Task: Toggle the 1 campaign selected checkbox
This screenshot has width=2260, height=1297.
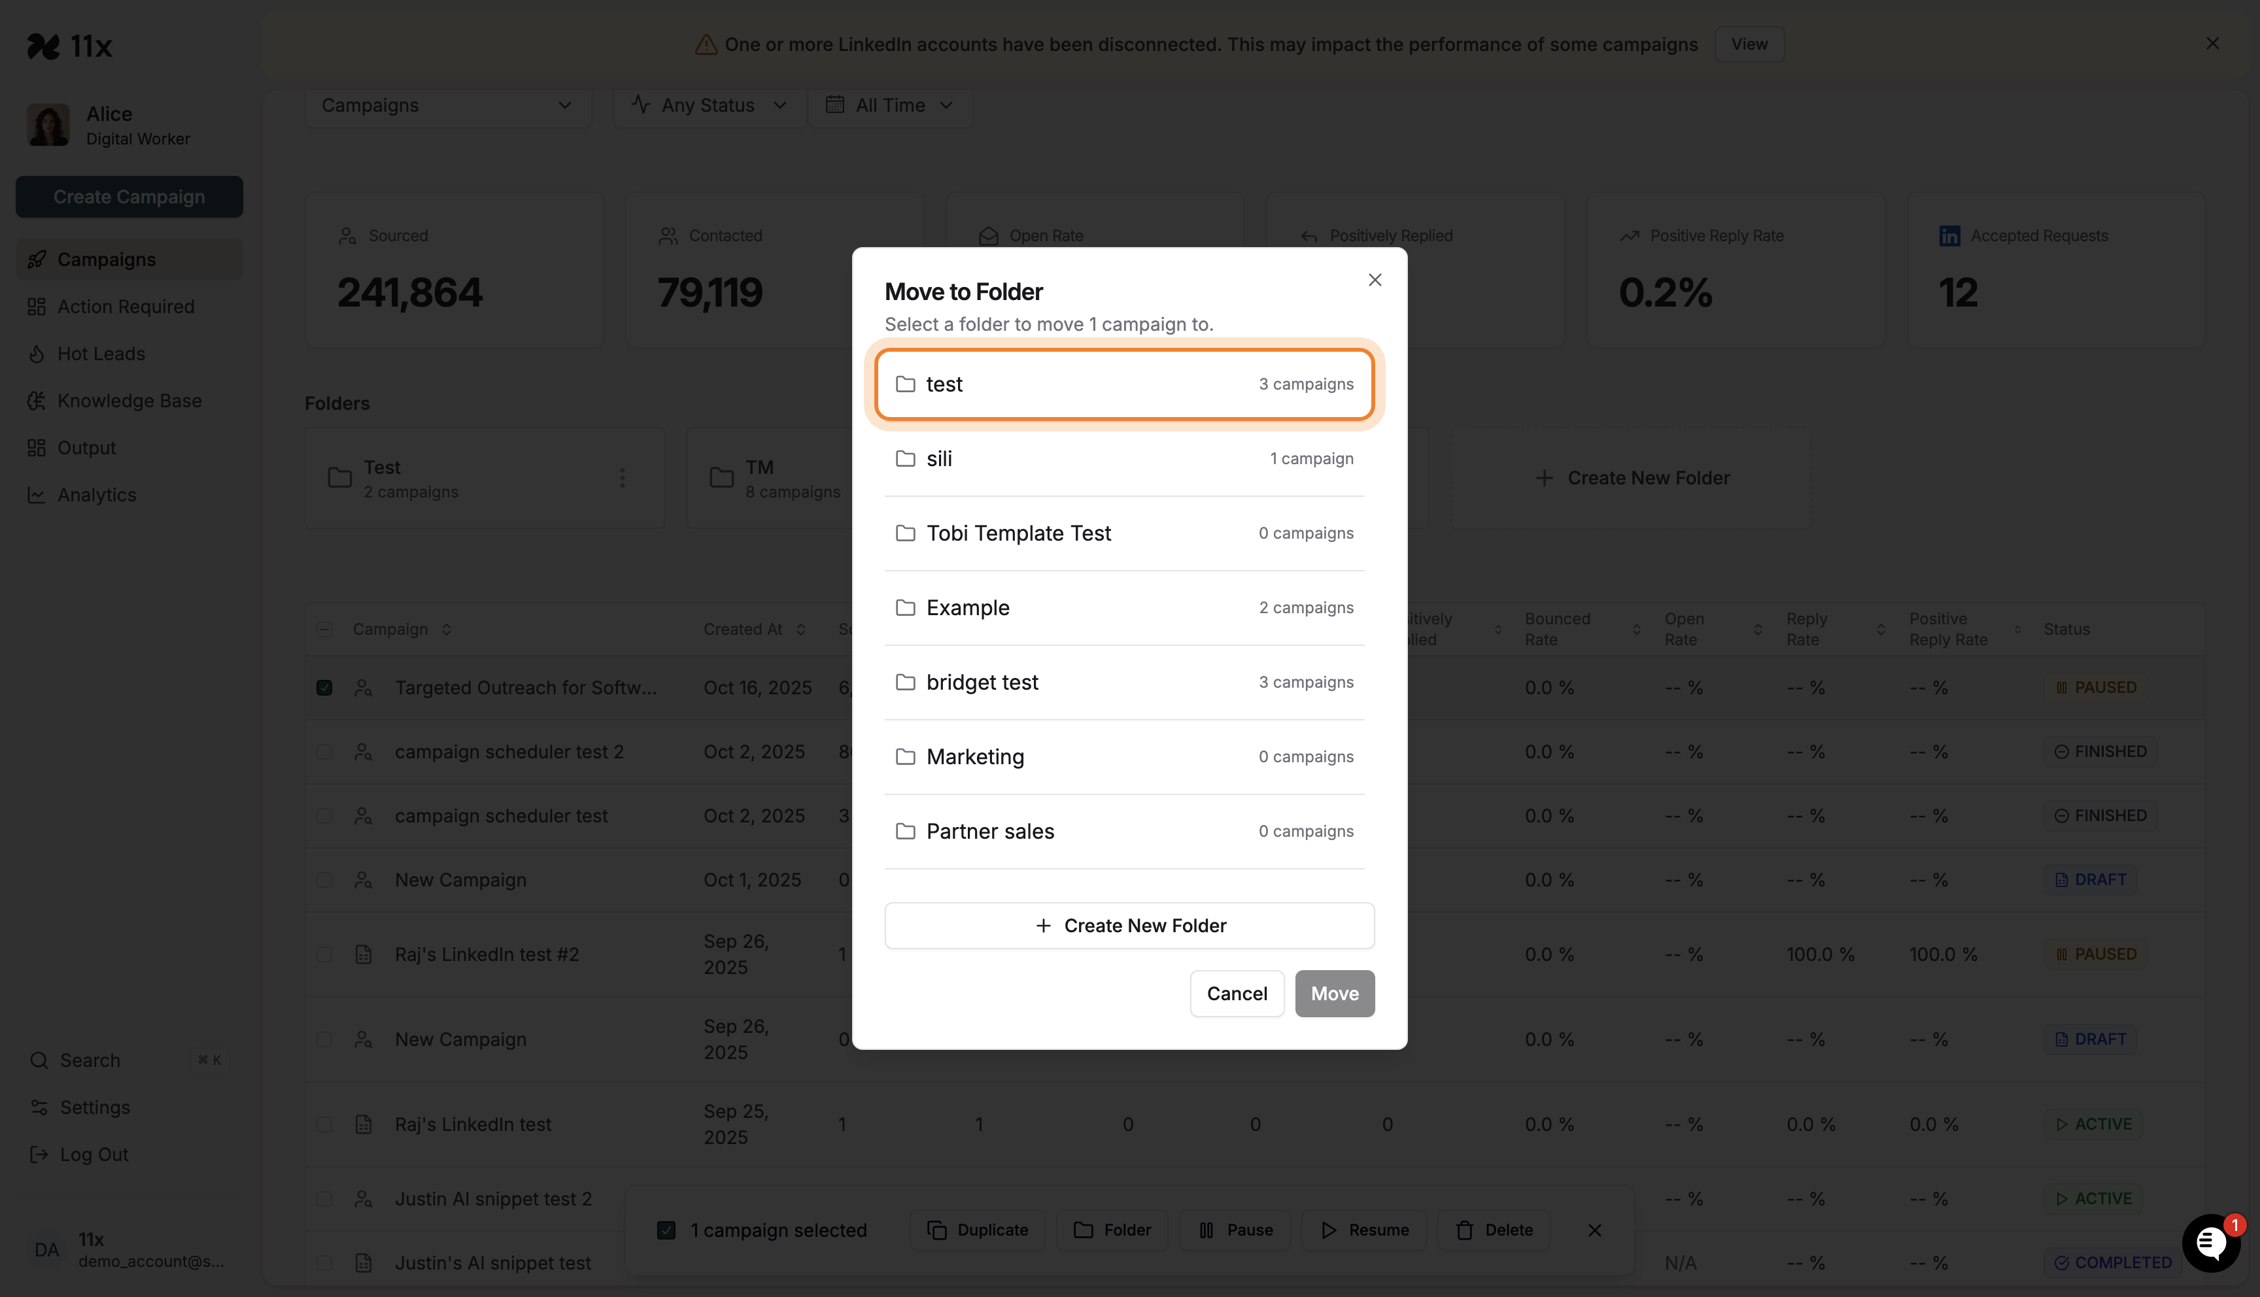Action: point(666,1230)
